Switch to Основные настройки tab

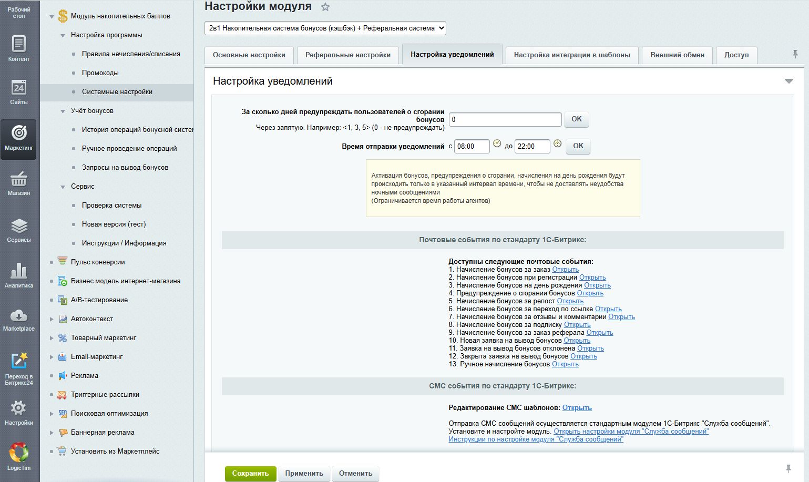249,55
